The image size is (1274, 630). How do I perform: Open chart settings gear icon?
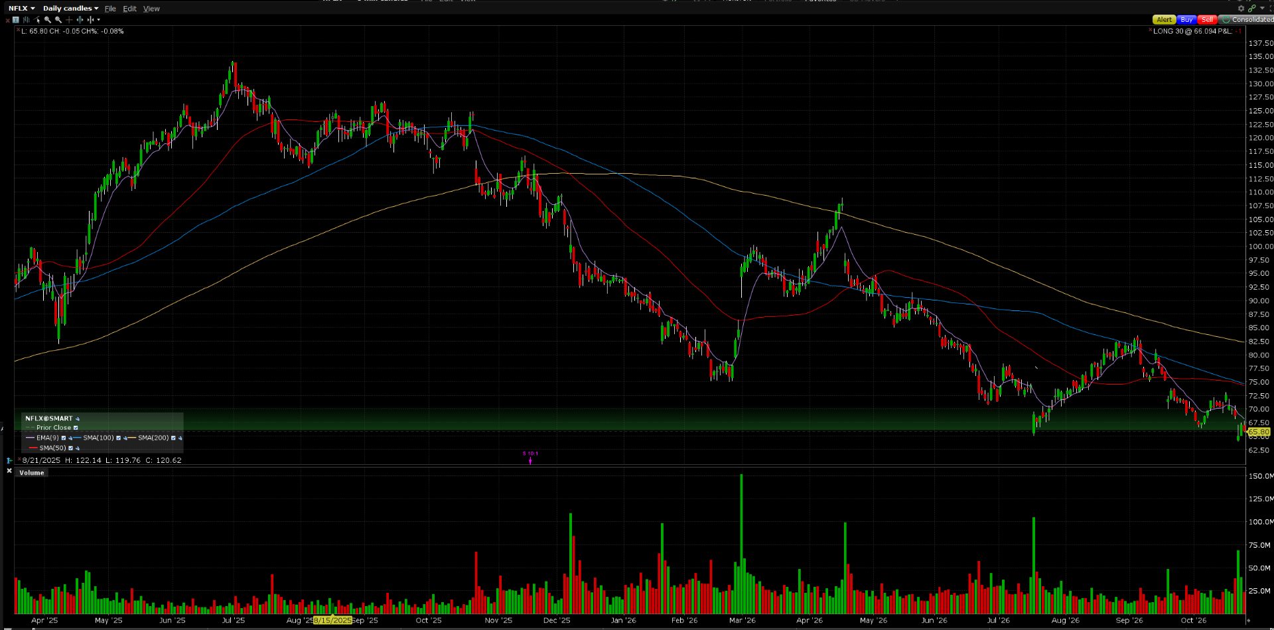[x=1241, y=9]
